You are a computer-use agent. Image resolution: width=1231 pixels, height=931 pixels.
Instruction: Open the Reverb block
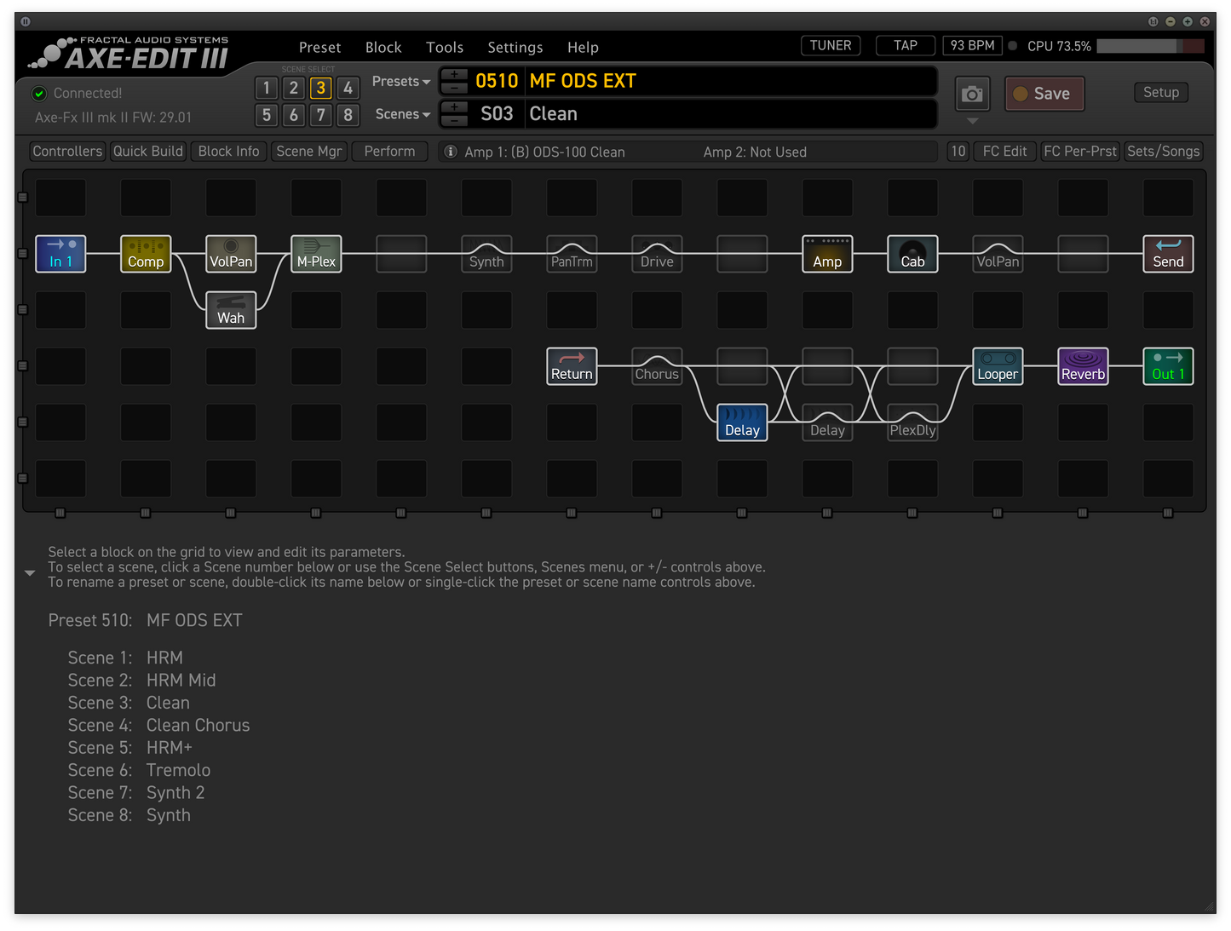coord(1083,366)
